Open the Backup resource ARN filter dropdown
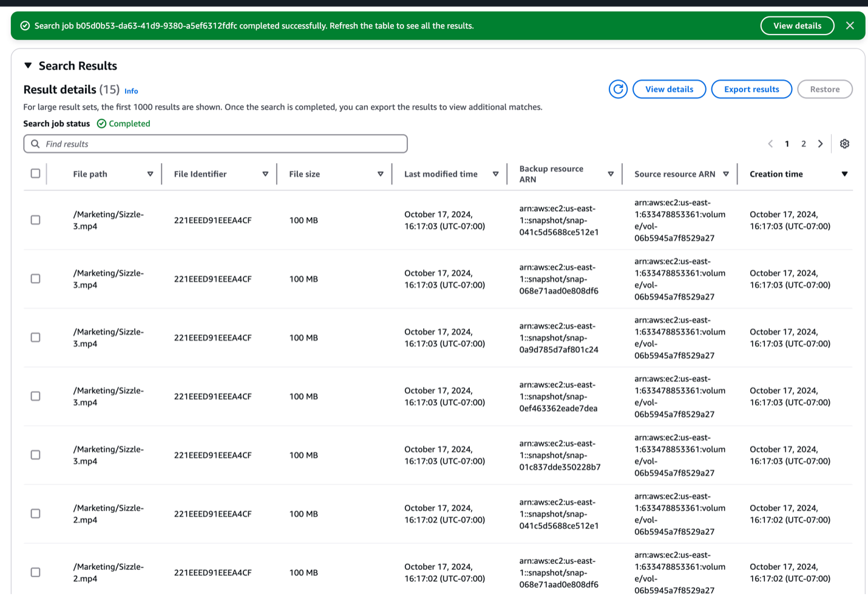The height and width of the screenshot is (596, 868). pos(611,173)
